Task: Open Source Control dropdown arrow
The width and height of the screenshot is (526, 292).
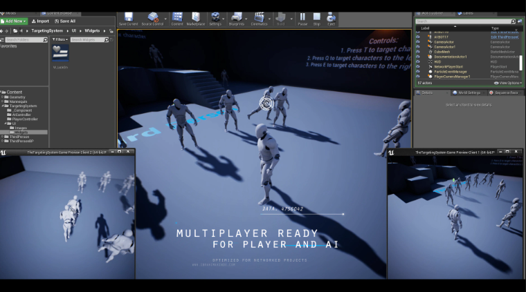Action: click(165, 19)
